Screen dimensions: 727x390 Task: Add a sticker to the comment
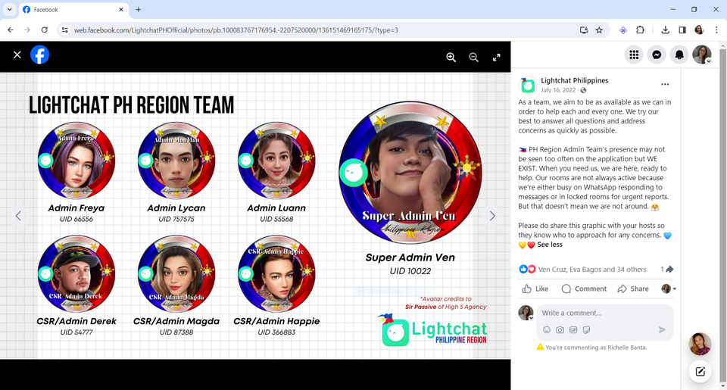coord(586,329)
